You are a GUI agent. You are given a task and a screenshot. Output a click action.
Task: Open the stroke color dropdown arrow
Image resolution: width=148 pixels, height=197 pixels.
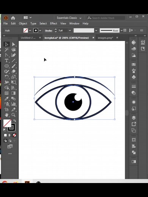(40, 30)
